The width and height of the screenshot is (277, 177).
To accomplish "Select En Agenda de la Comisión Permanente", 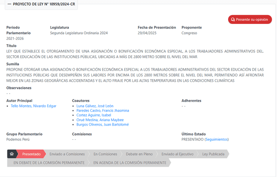I will (129, 163).
